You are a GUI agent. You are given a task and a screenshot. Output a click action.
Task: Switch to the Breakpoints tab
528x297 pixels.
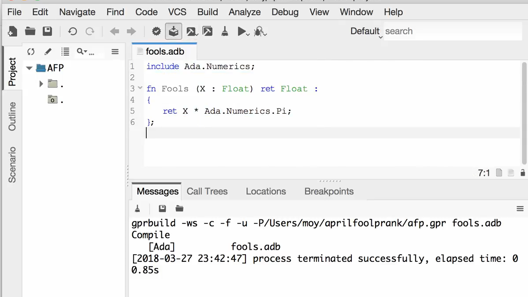[x=329, y=191]
